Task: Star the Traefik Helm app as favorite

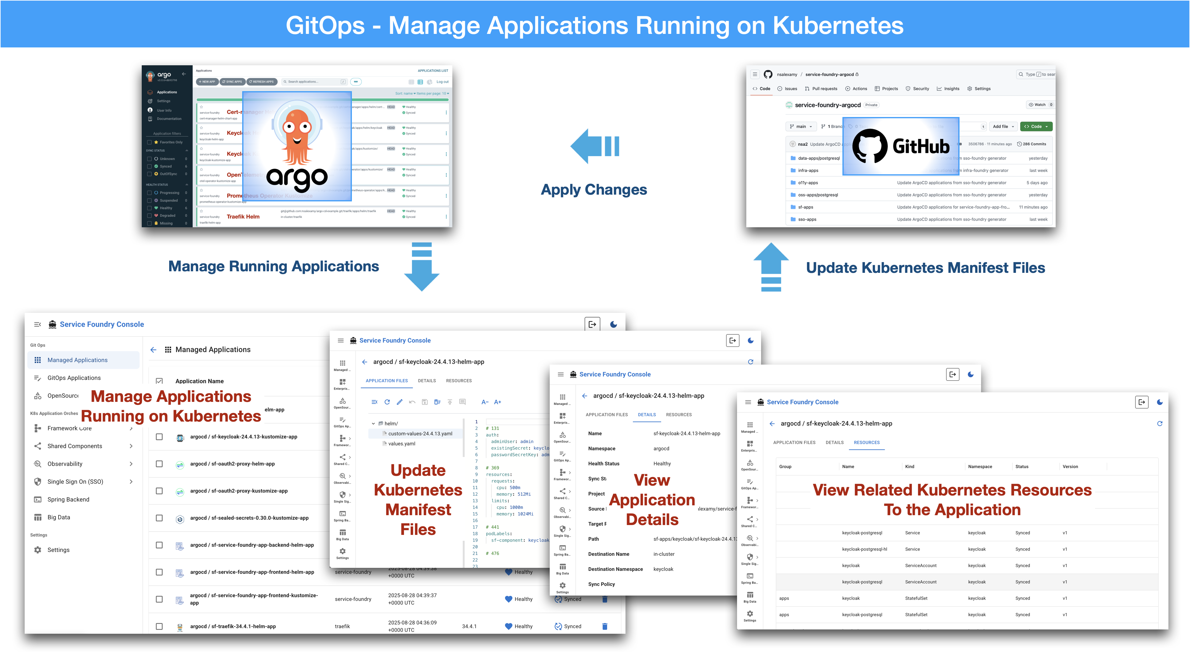Action: tap(202, 211)
